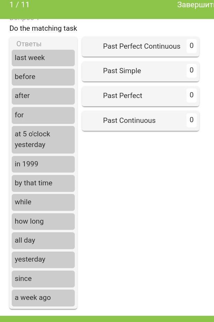Pick the 'after' answer chip

click(43, 96)
